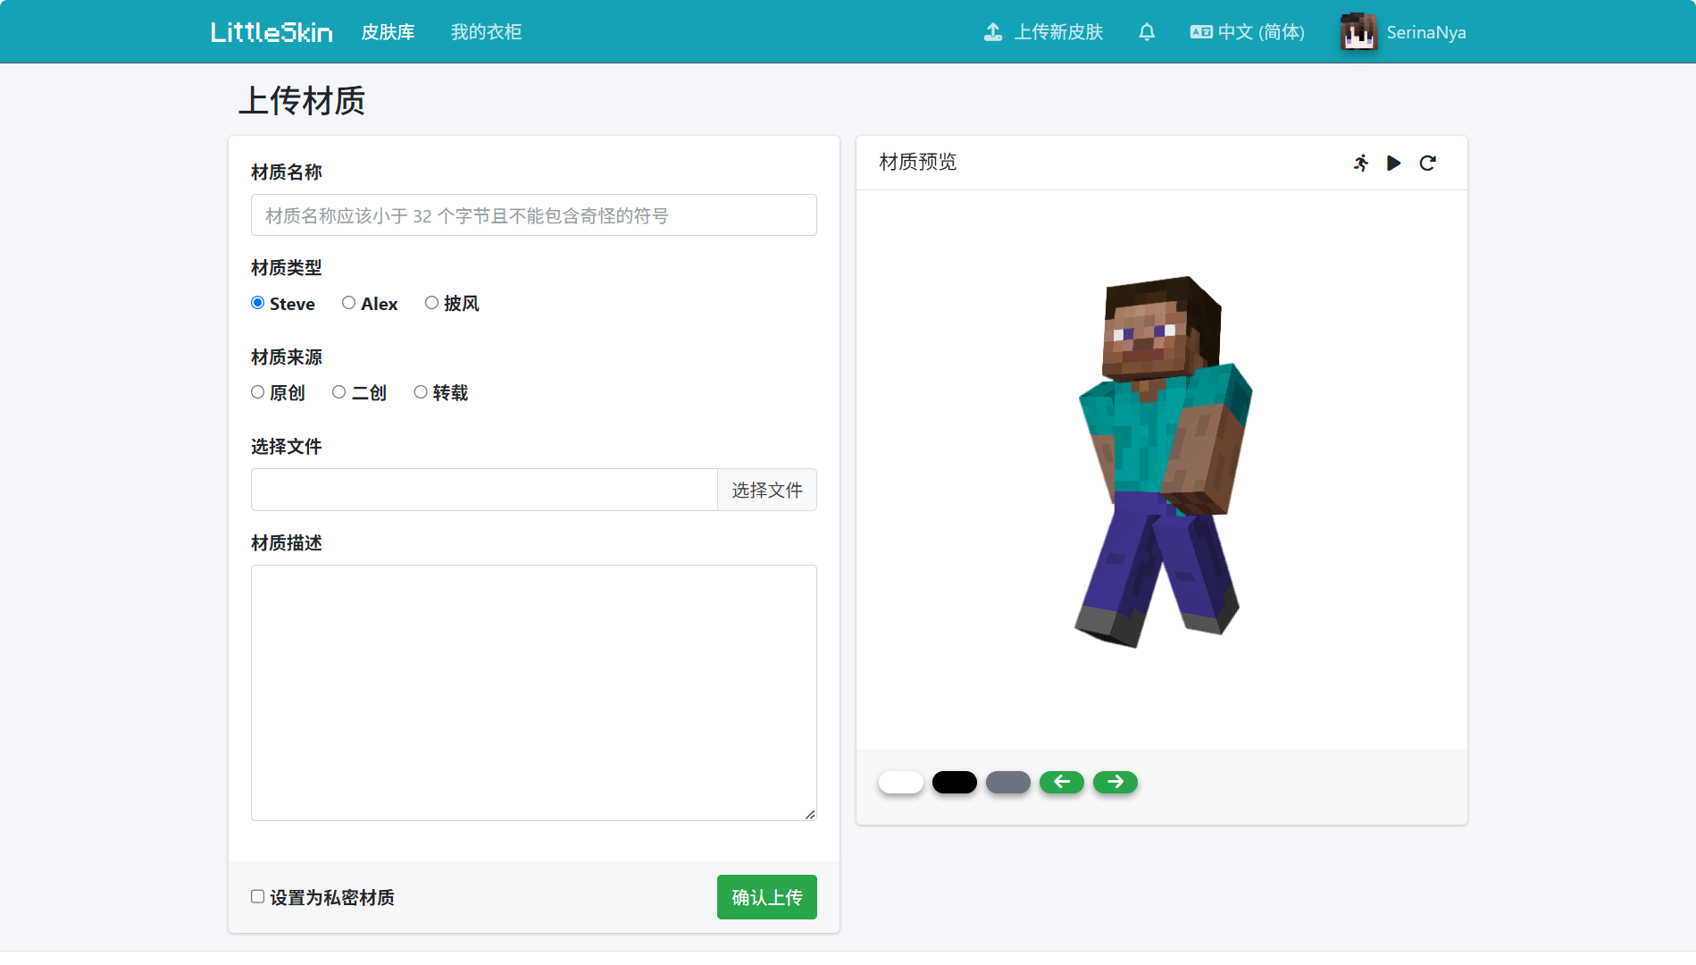Select the Alex model type
The image size is (1696, 965).
pos(348,303)
